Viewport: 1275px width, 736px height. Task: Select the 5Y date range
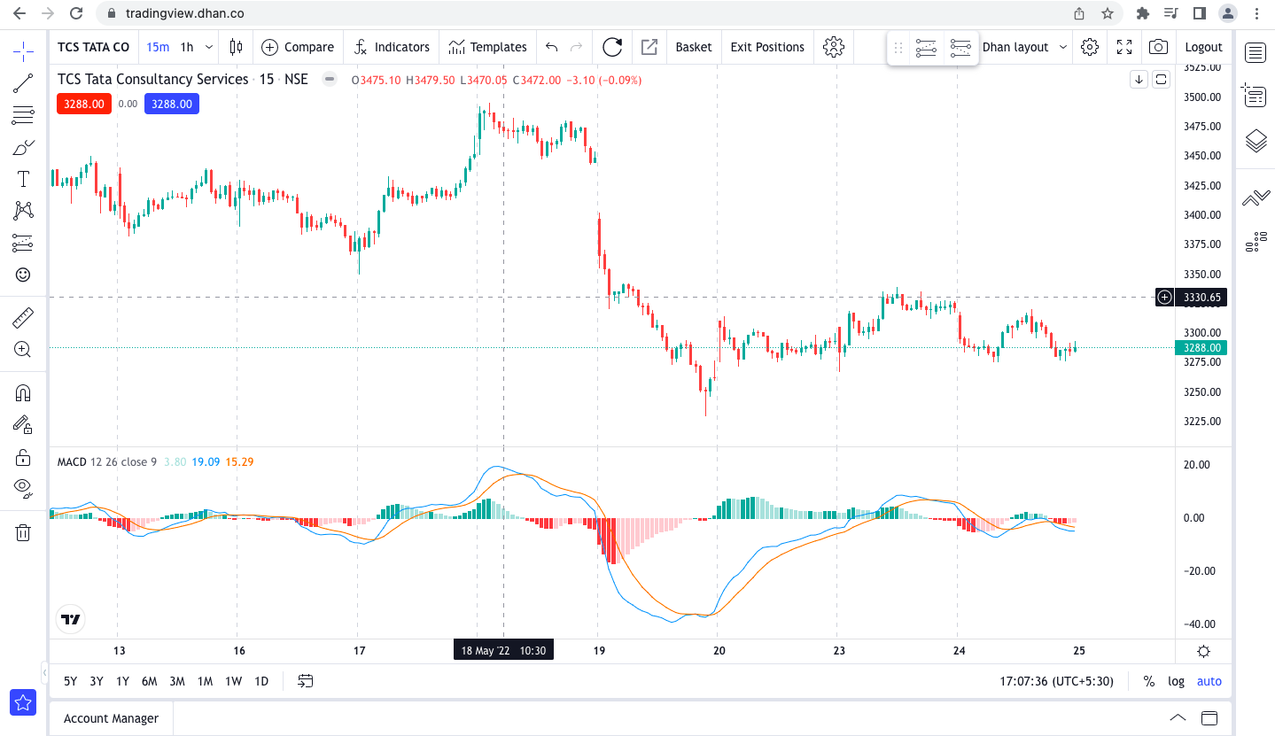click(x=70, y=681)
